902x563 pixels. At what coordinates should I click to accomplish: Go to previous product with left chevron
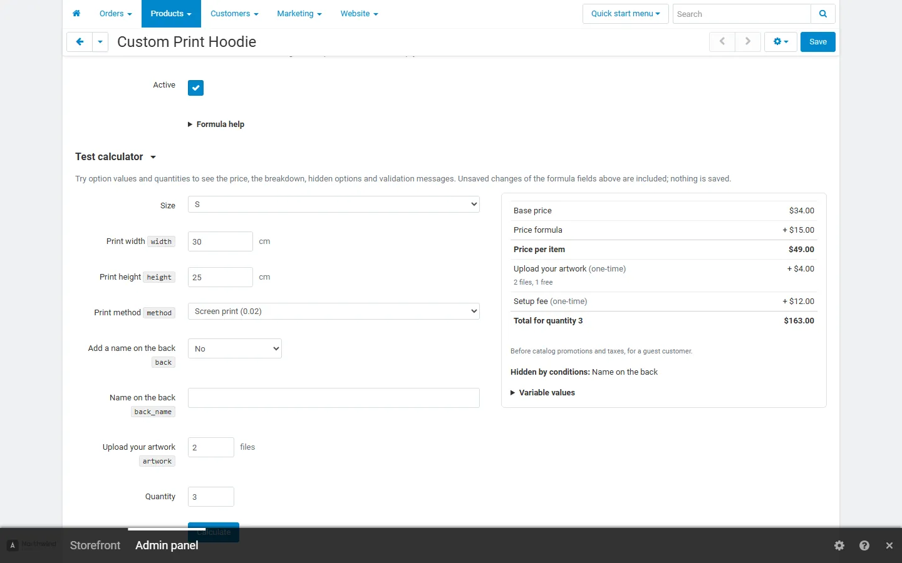[x=722, y=42]
